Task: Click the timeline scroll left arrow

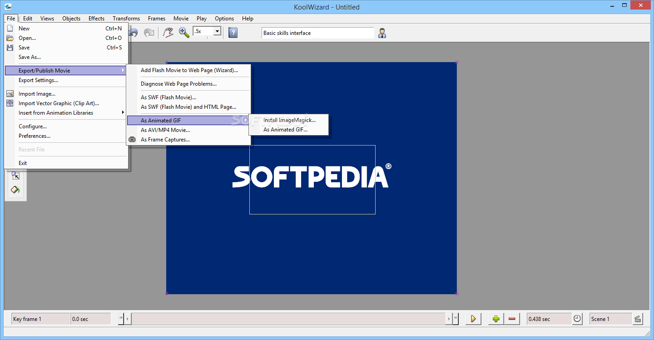Action: pos(128,319)
